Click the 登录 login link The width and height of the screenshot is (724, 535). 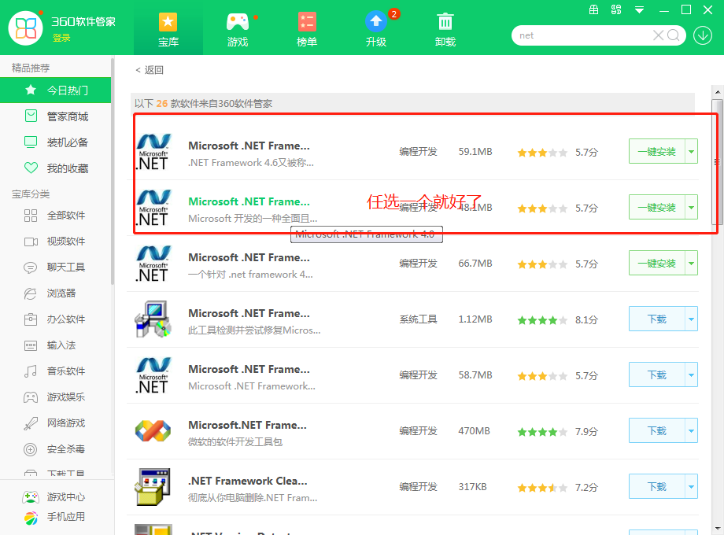(x=61, y=38)
